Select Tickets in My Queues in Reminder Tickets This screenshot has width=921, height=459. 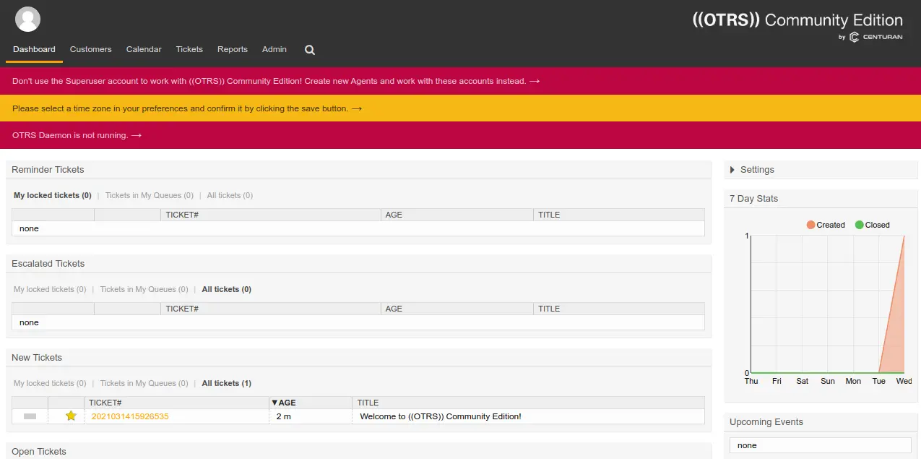point(150,195)
